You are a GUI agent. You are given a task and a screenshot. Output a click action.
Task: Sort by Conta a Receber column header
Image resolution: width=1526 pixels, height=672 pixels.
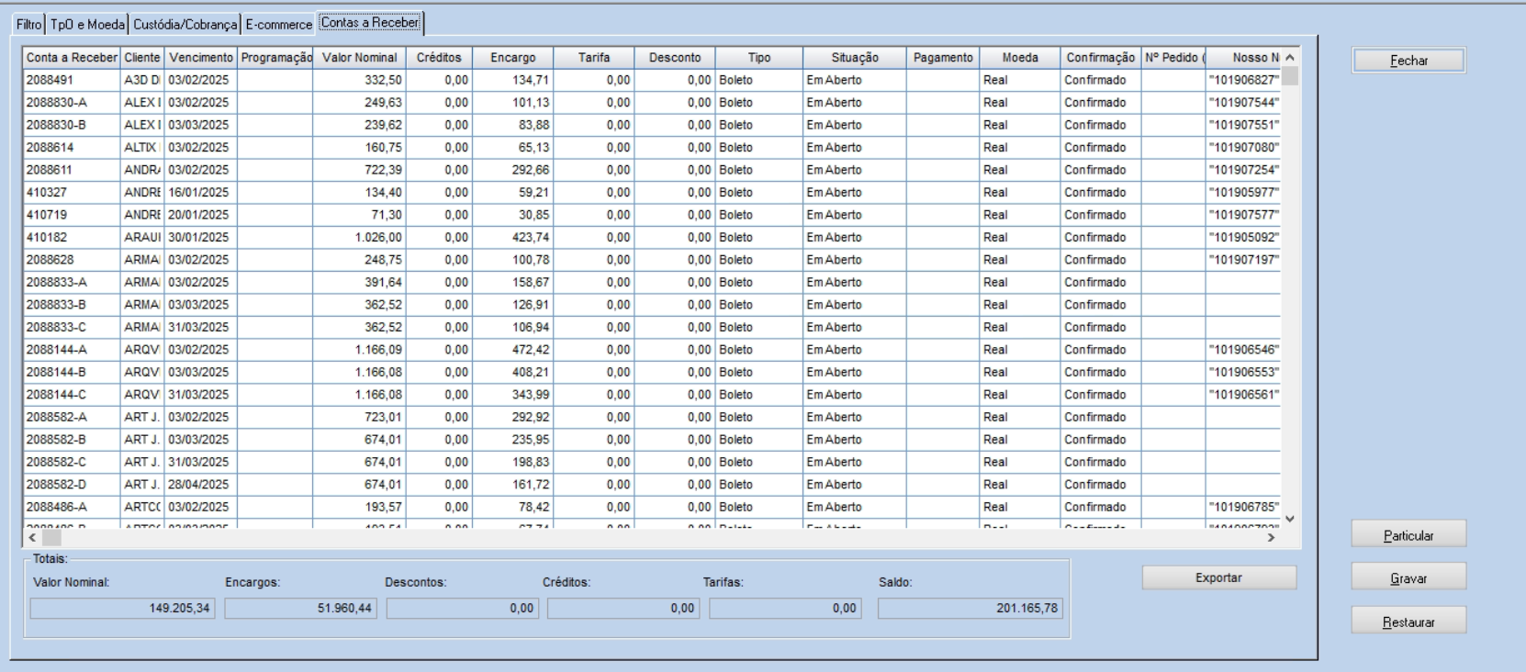point(72,58)
